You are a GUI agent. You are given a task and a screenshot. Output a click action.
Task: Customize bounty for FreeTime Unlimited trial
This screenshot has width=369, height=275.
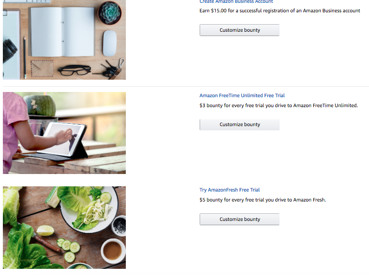[239, 125]
